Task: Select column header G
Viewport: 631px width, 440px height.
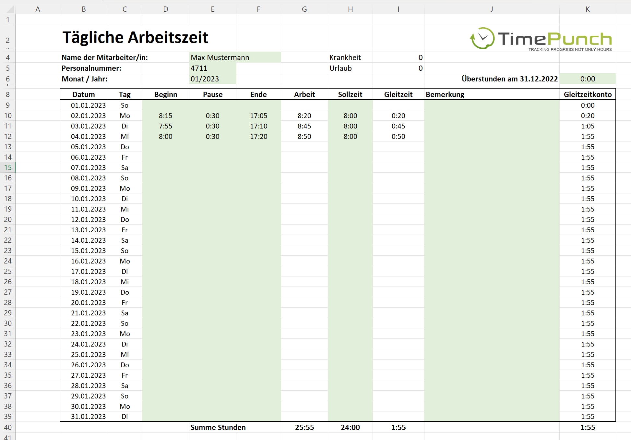Action: (304, 9)
